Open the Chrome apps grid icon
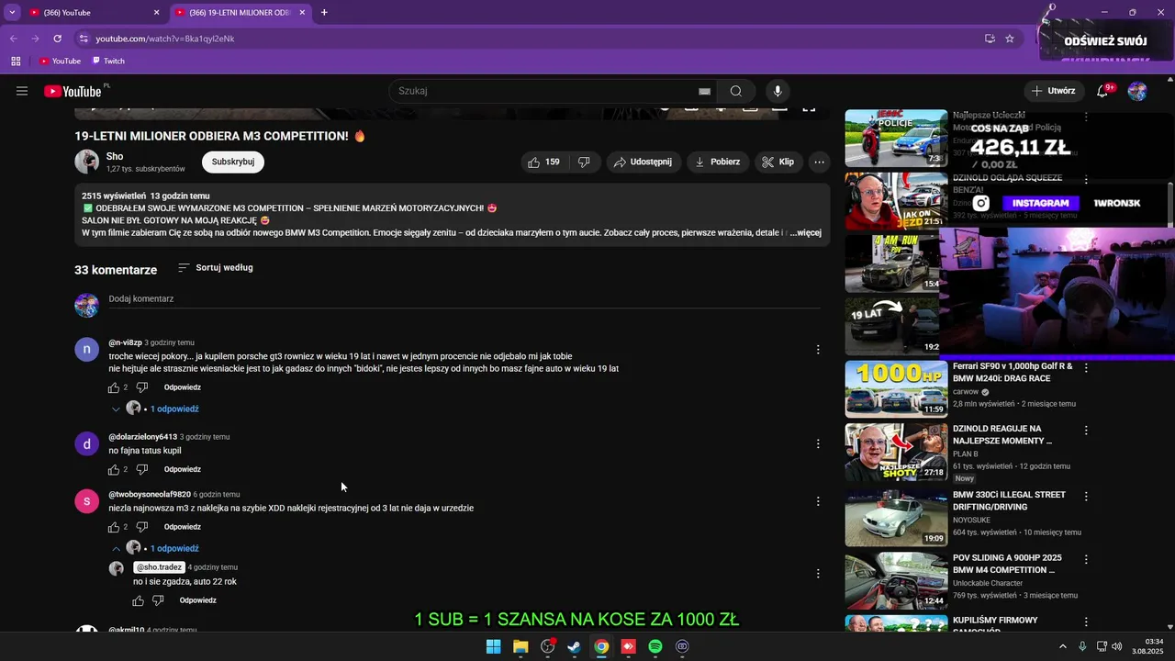Screen dimensions: 1175x661 tap(16, 61)
